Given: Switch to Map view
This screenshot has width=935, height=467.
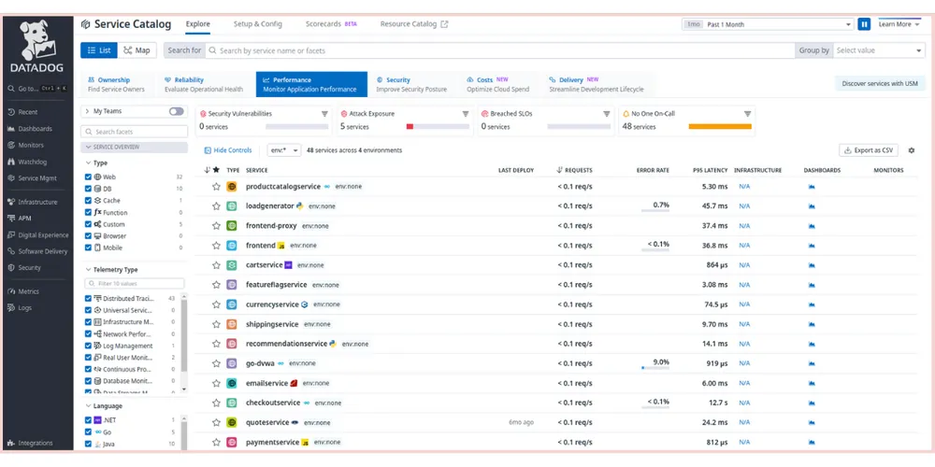Looking at the screenshot, I should (137, 50).
